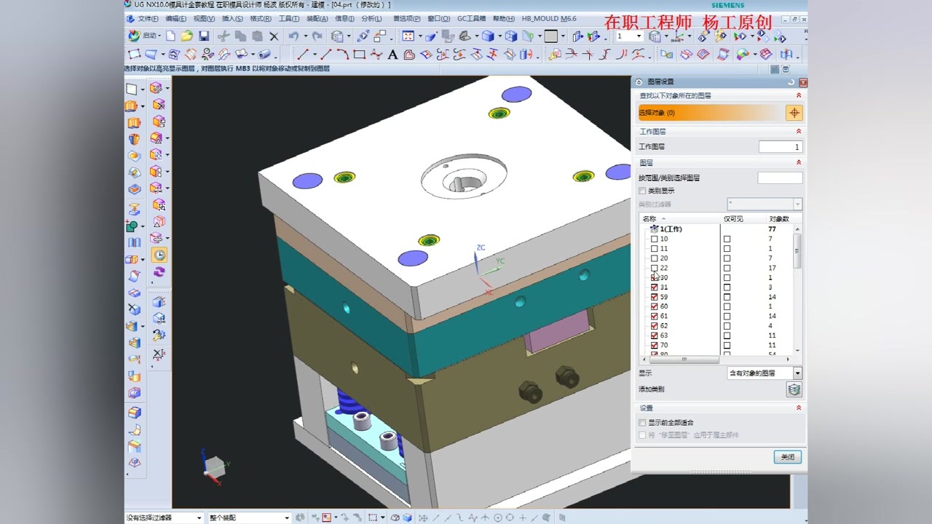
Task: Check the layer 22 checkbox
Action: coord(654,268)
